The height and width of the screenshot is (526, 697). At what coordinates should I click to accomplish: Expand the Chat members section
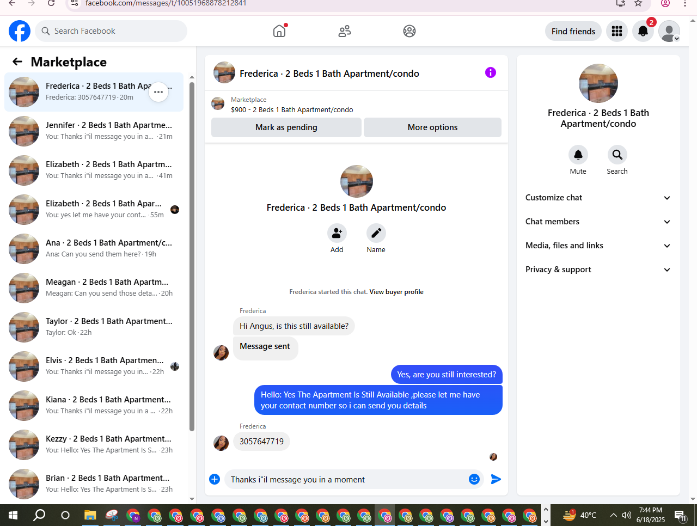598,222
